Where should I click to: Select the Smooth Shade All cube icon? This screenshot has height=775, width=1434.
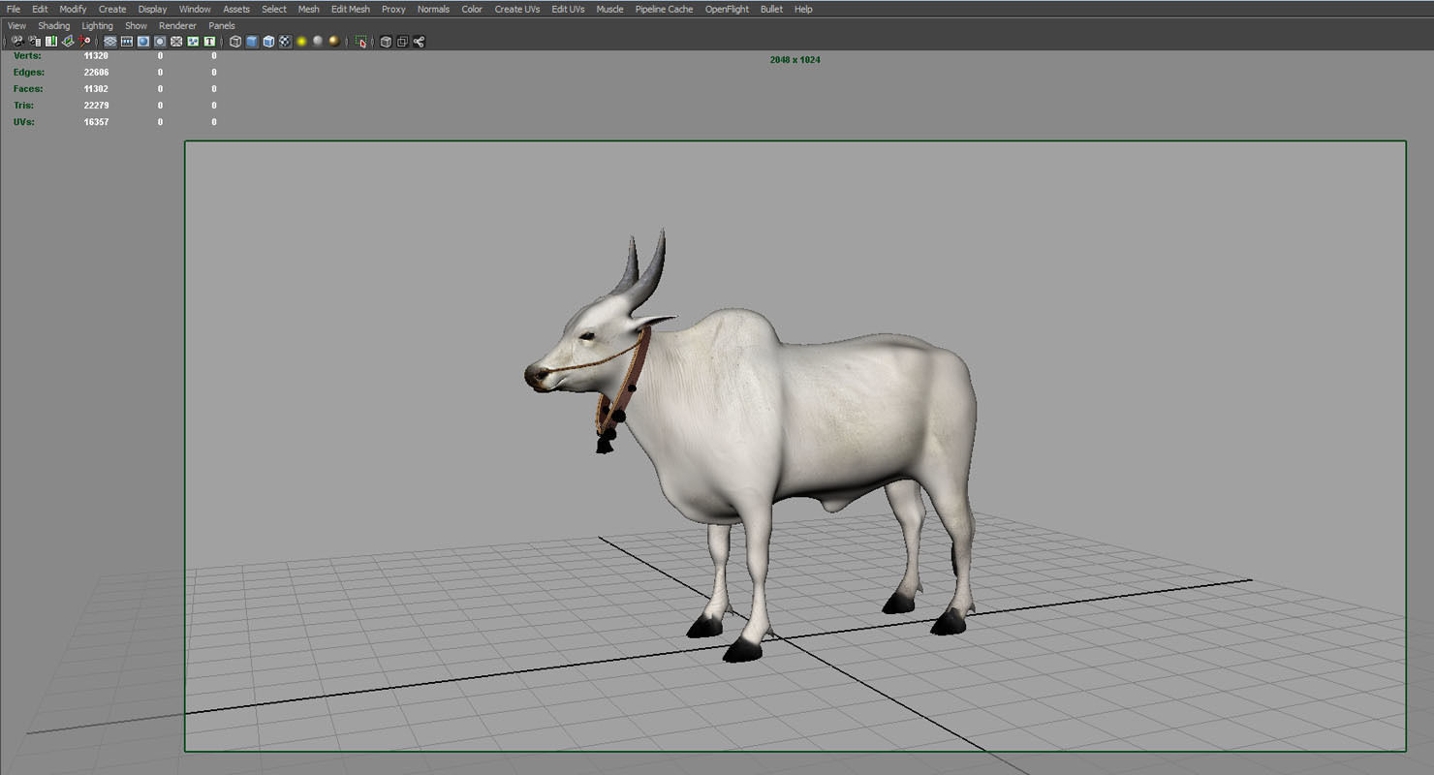pyautogui.click(x=252, y=42)
